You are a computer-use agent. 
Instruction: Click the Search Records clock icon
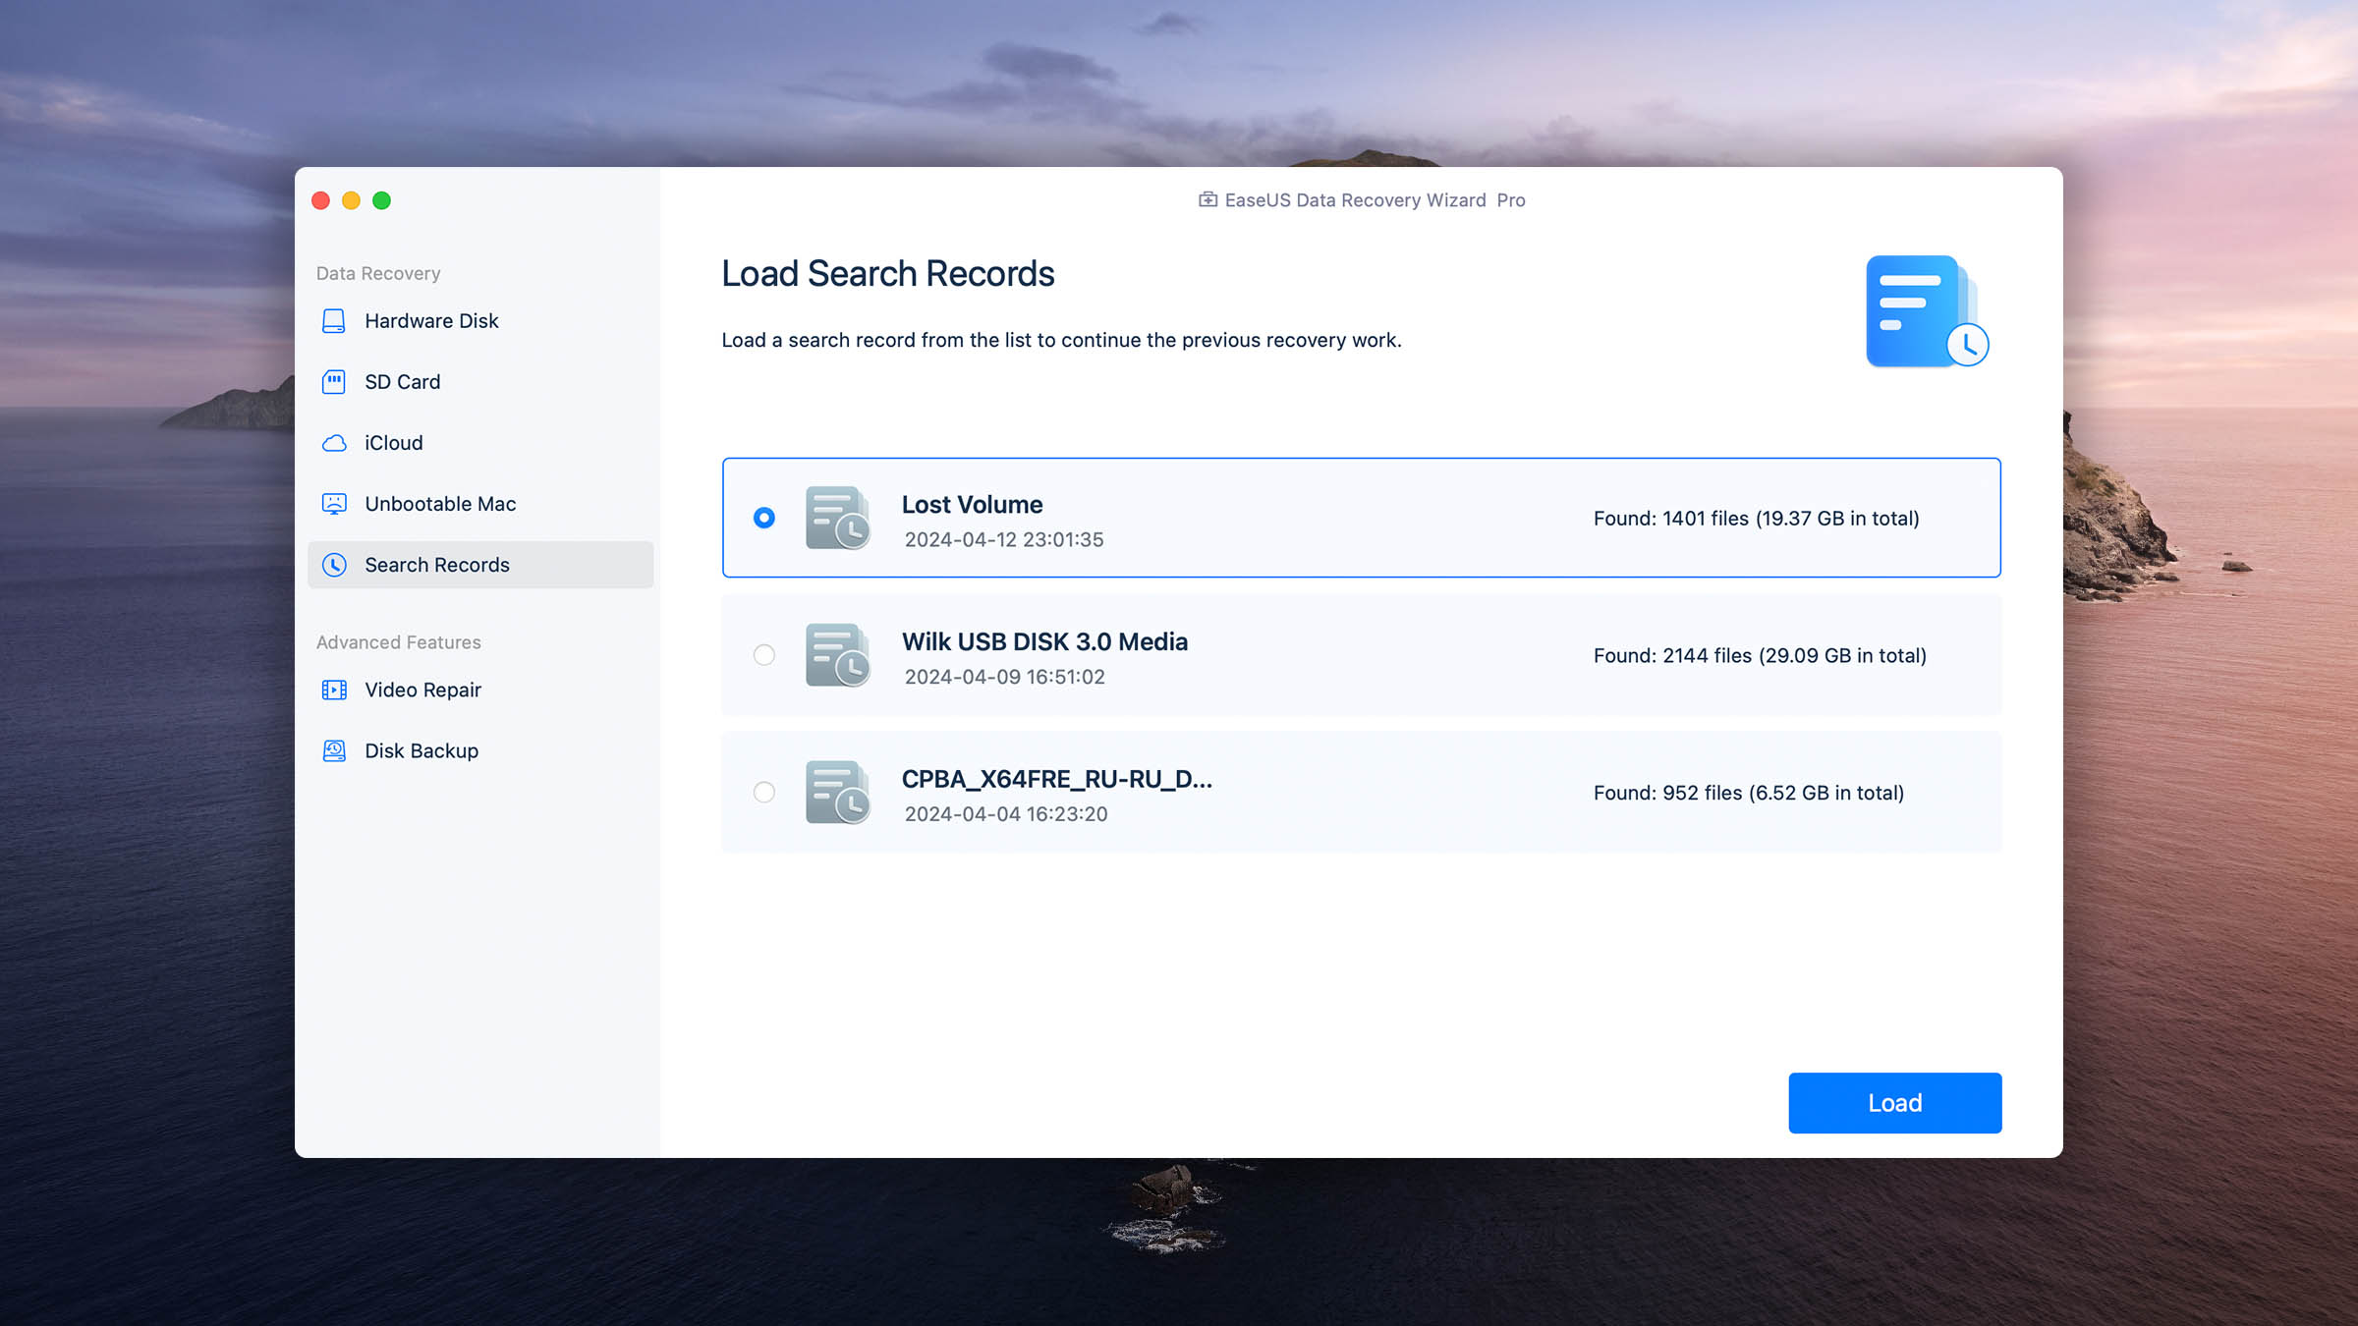pyautogui.click(x=334, y=565)
